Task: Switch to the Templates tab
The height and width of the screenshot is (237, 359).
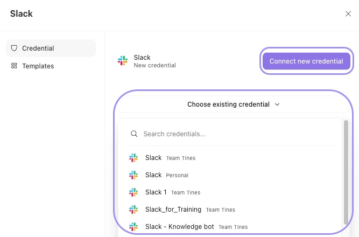Action: coord(38,66)
